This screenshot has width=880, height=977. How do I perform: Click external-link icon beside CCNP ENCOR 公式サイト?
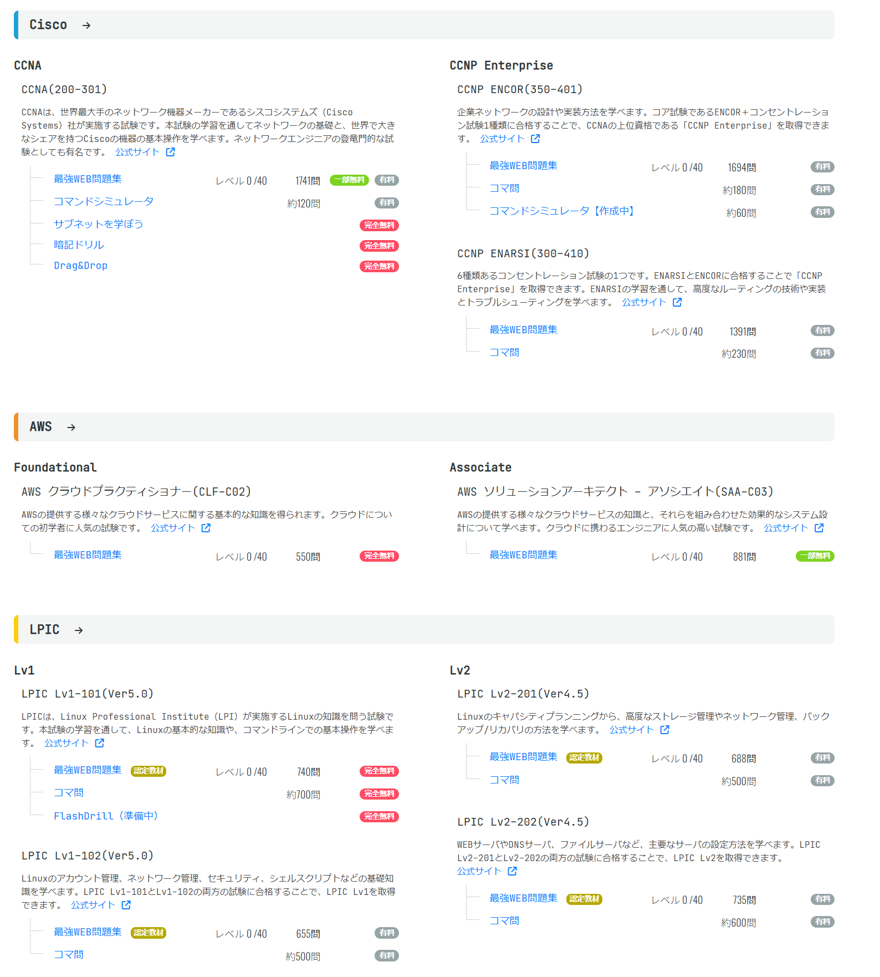(535, 139)
